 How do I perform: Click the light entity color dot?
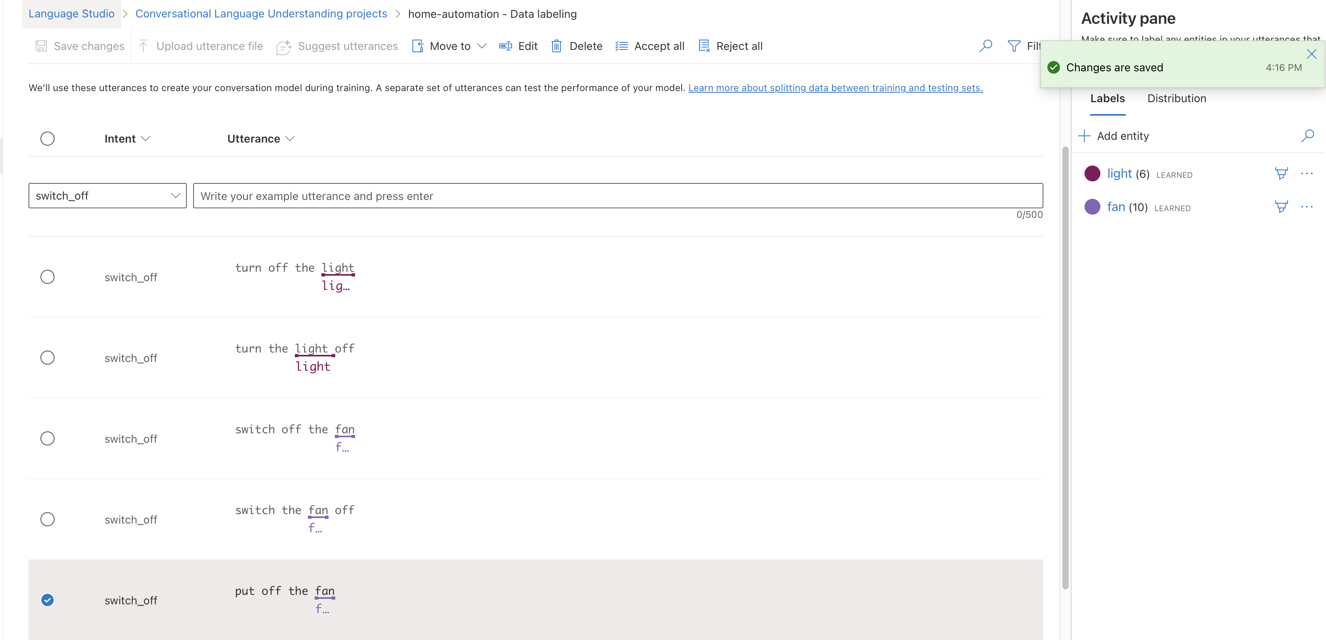tap(1092, 173)
